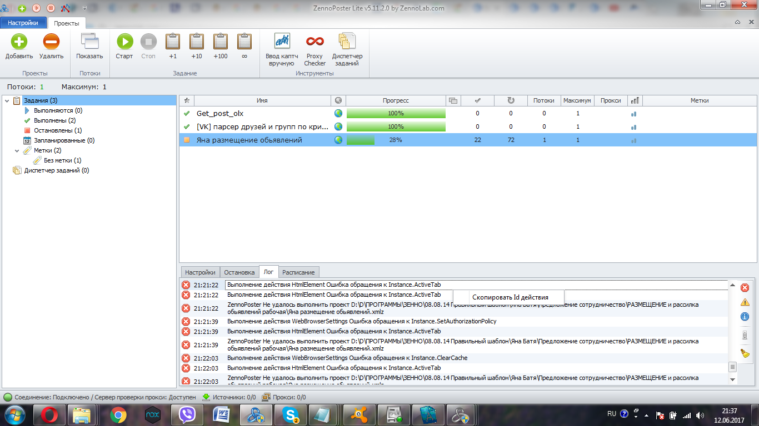
Task: Choose Скопировать Id действия from the context menu
Action: pos(509,297)
